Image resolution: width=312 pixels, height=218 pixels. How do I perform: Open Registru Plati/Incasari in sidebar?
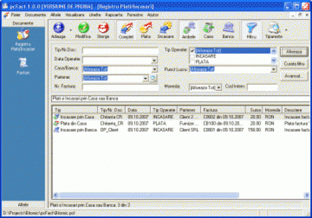pyautogui.click(x=23, y=39)
